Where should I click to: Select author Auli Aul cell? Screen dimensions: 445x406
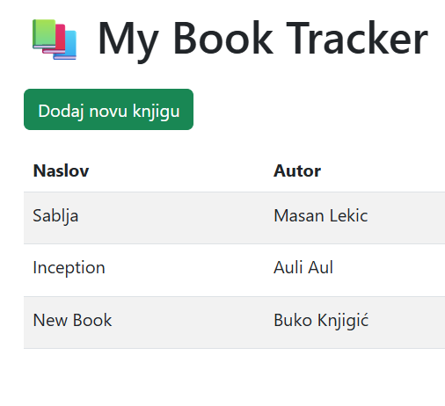pyautogui.click(x=303, y=267)
